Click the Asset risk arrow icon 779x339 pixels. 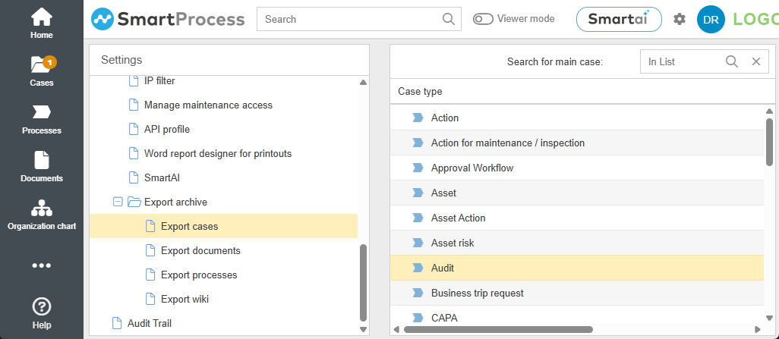(418, 243)
